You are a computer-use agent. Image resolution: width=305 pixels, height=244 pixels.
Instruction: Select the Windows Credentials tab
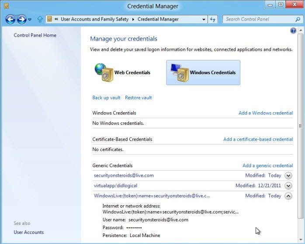203,72
